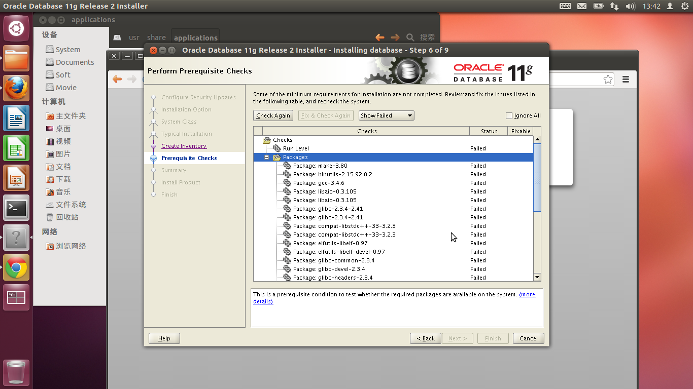The image size is (693, 389).
Task: Open network indicator in top panel
Action: pos(614,6)
